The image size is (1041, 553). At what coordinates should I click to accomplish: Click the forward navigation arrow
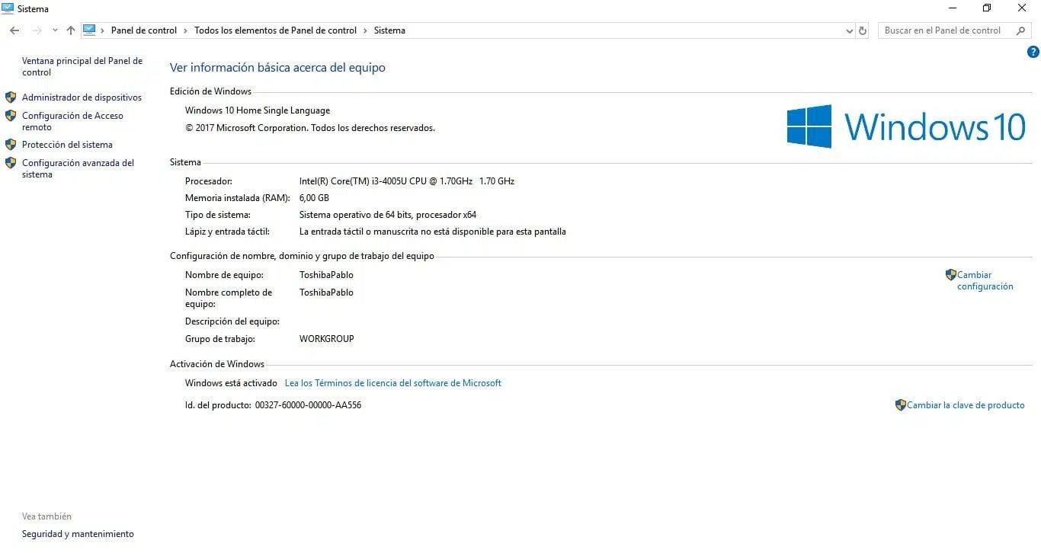[x=37, y=30]
